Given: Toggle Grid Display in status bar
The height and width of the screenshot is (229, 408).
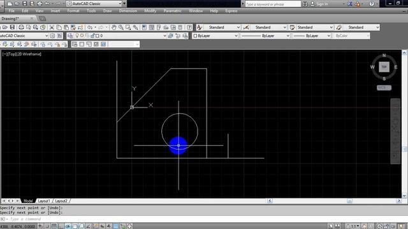Looking at the screenshot, I should (x=54, y=226).
